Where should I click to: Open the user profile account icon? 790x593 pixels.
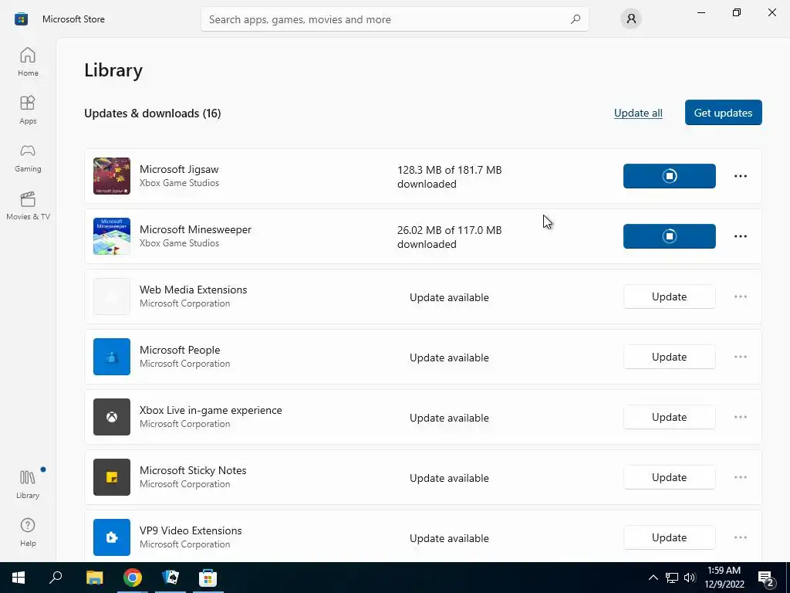pos(631,19)
